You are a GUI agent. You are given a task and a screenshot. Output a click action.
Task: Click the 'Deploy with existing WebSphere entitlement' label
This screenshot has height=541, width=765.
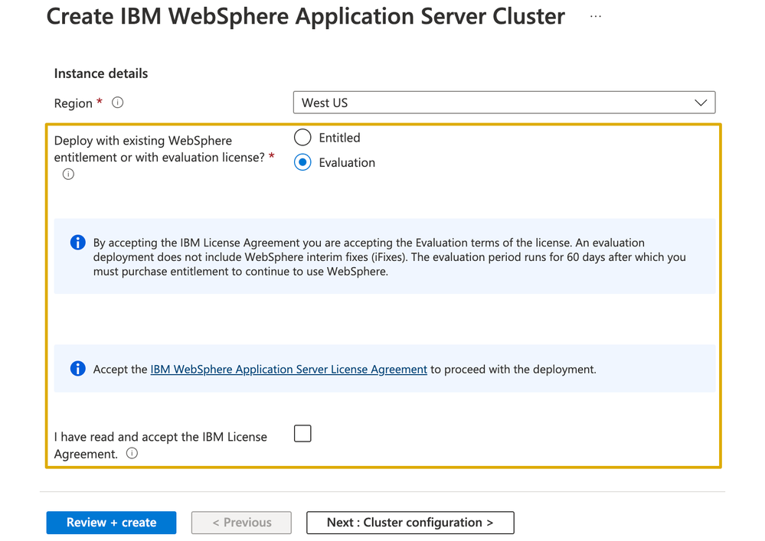coord(159,148)
